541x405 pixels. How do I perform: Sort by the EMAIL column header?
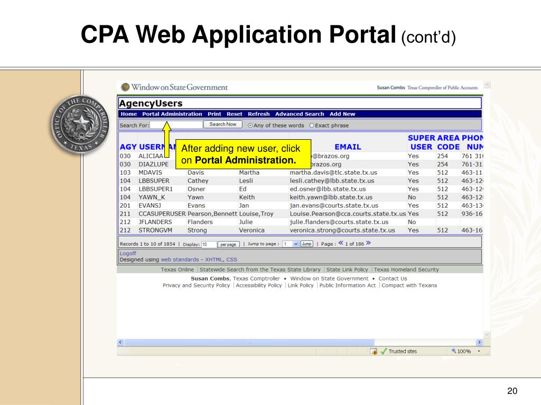pyautogui.click(x=348, y=147)
